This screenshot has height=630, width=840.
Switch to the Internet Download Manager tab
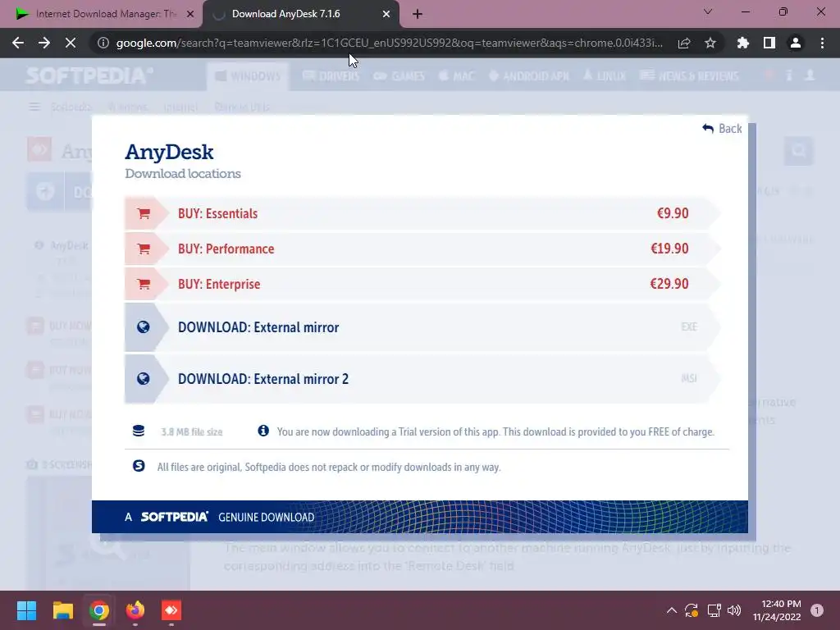coord(101,14)
